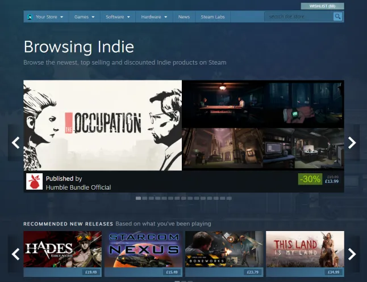Viewport: 367px width, 282px height.
Task: Click the £15.49 price under Starcom Nexus
Action: (172, 272)
